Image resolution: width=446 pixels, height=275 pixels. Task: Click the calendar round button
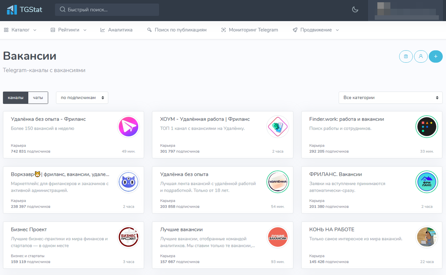tap(406, 56)
